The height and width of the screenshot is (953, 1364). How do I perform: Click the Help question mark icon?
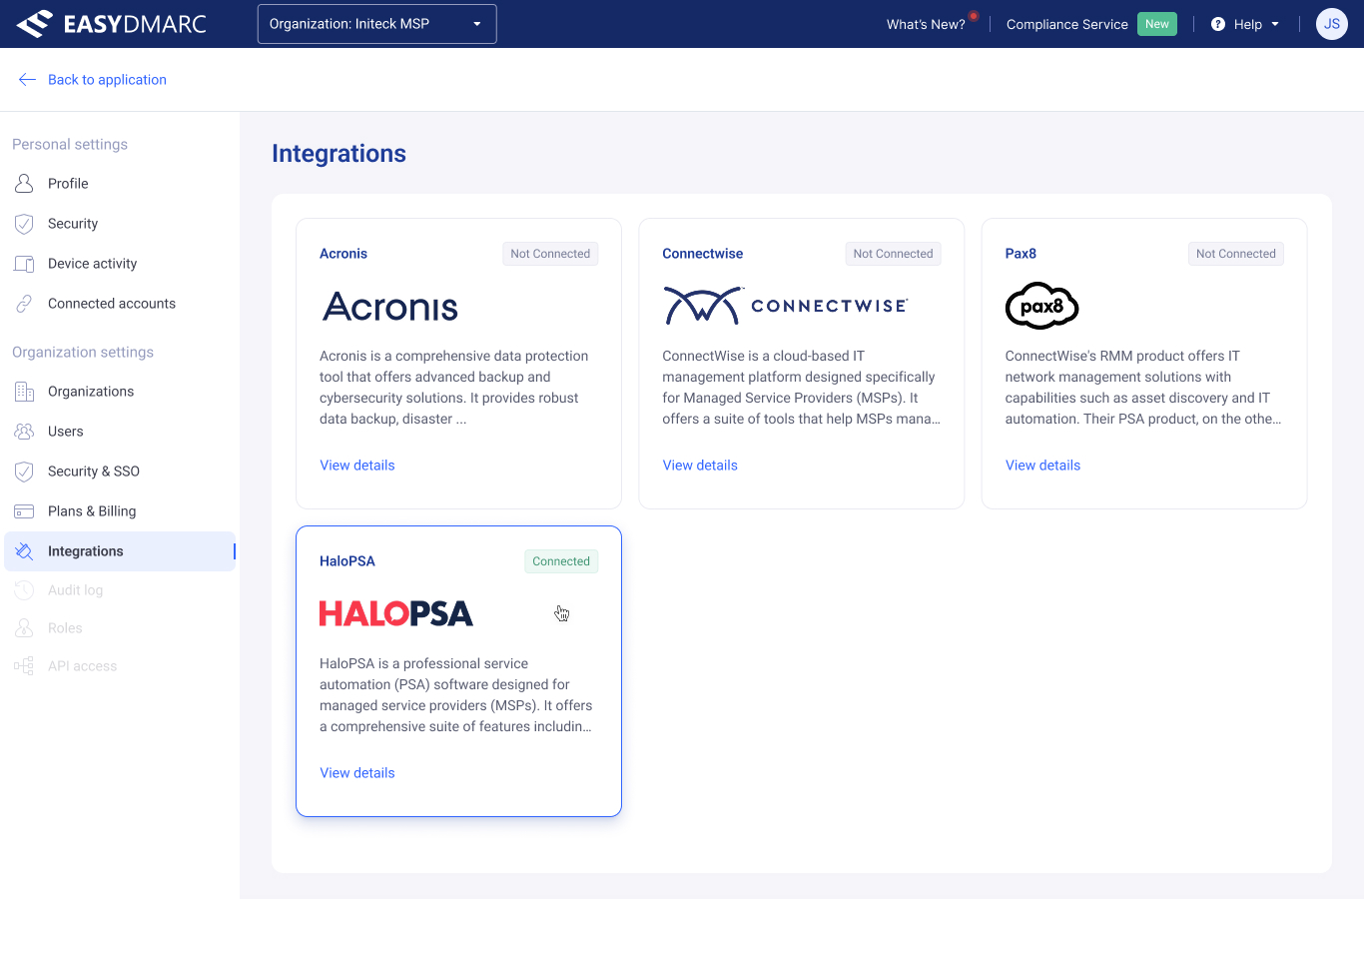tap(1218, 24)
